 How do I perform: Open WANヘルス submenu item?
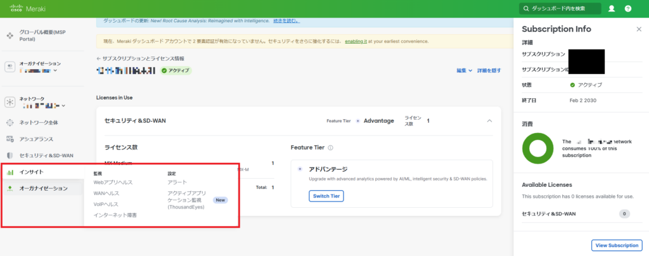click(x=106, y=193)
